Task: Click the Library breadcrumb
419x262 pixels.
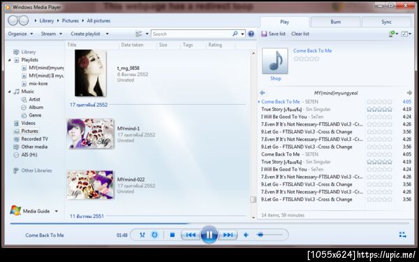Action: (x=47, y=20)
